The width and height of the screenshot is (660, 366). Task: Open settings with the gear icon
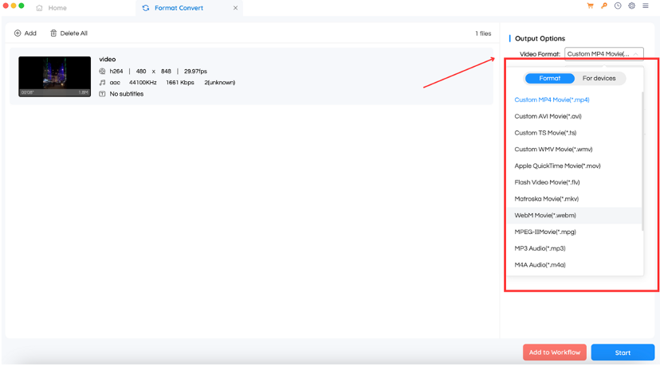(631, 6)
